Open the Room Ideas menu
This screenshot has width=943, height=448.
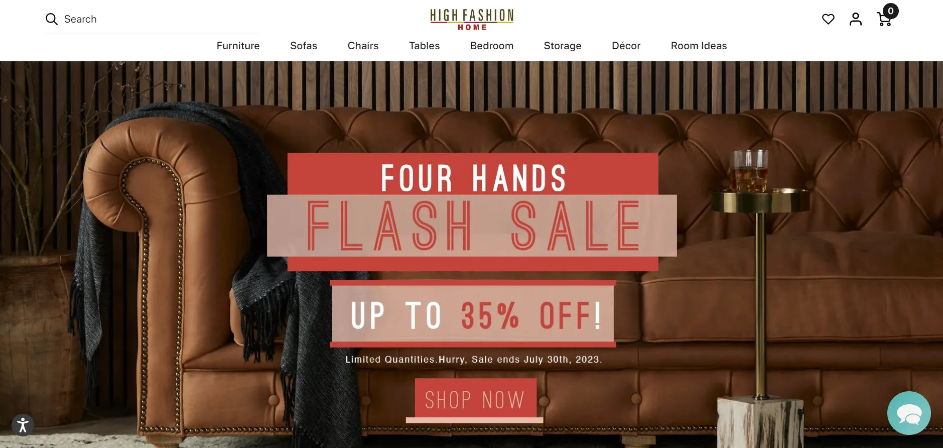[x=699, y=46]
